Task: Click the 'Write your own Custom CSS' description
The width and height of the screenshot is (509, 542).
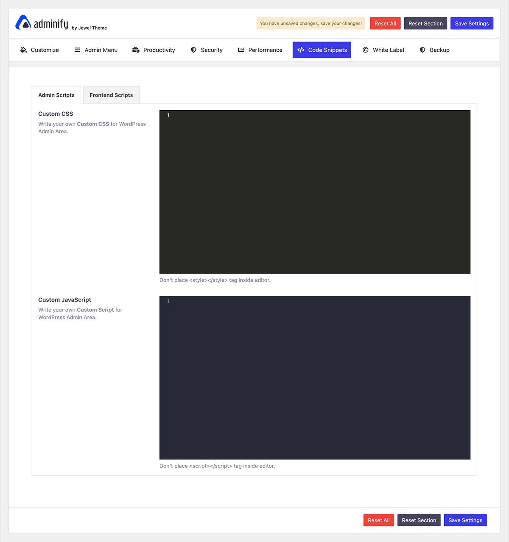Action: (x=92, y=128)
